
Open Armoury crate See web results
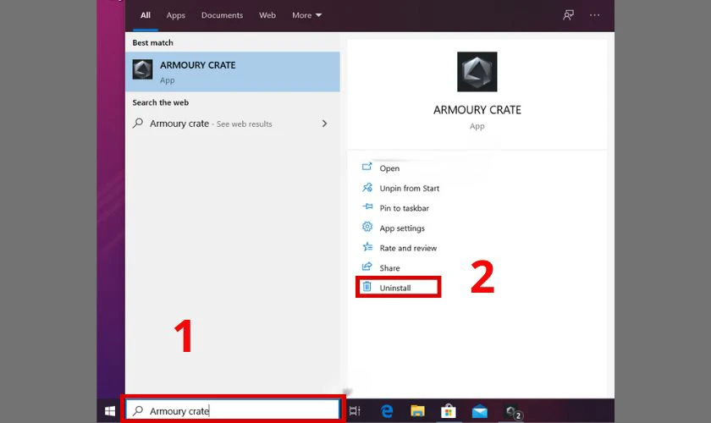pyautogui.click(x=232, y=124)
